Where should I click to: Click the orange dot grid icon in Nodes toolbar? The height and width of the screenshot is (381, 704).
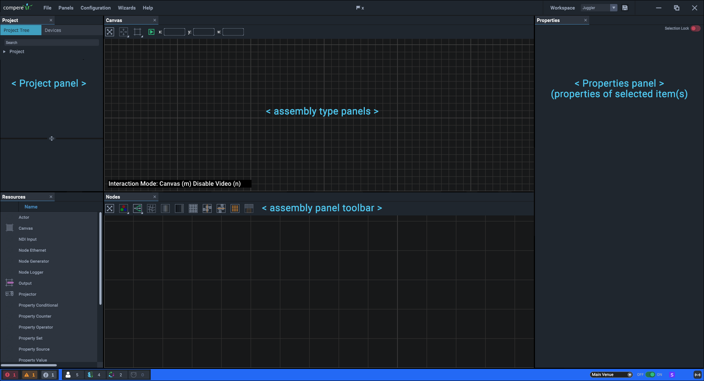[235, 208]
